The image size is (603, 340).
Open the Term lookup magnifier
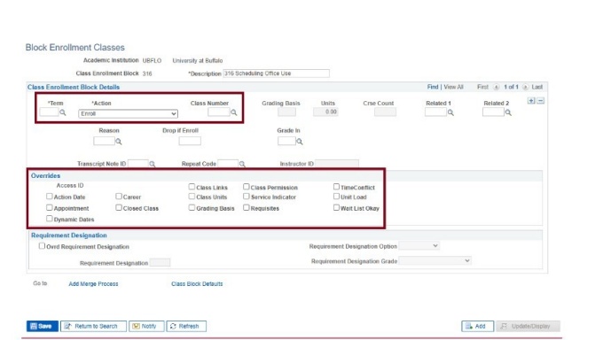pos(63,112)
